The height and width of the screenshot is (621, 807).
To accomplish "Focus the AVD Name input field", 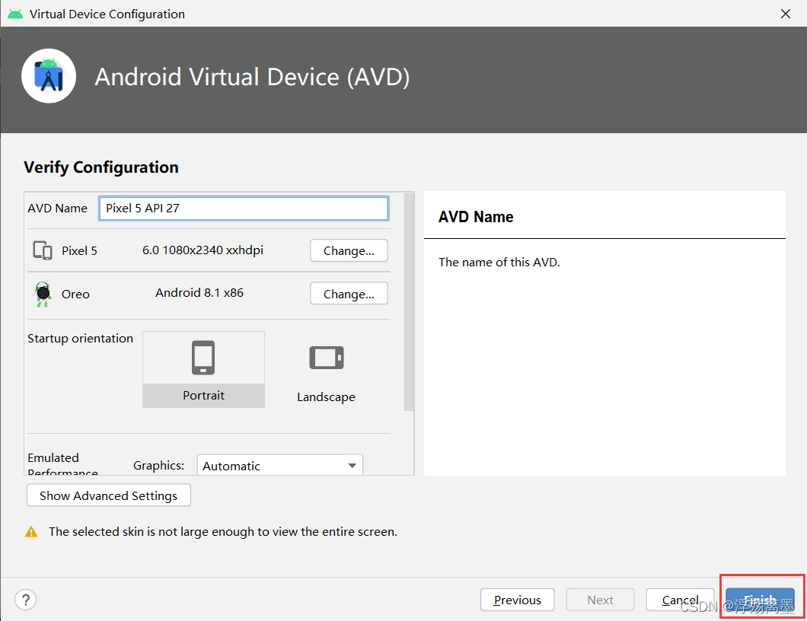I will click(x=244, y=209).
